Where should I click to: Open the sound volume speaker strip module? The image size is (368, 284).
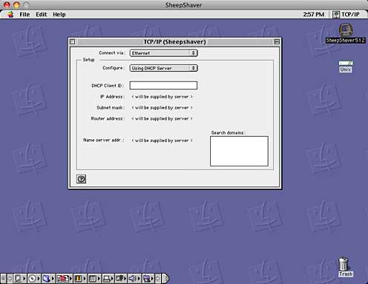[134, 279]
